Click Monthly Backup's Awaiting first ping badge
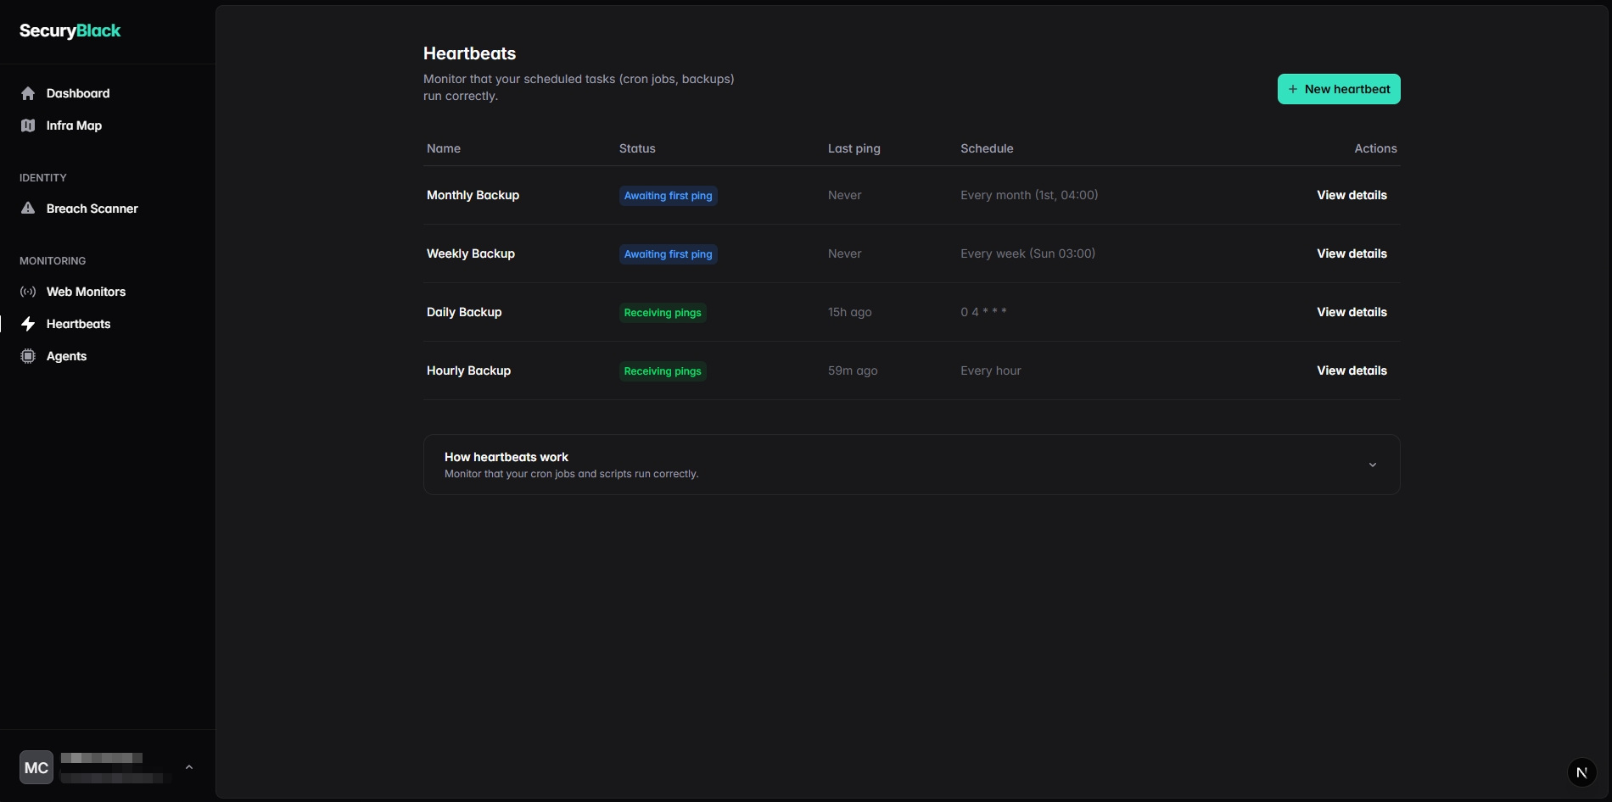 tap(669, 196)
